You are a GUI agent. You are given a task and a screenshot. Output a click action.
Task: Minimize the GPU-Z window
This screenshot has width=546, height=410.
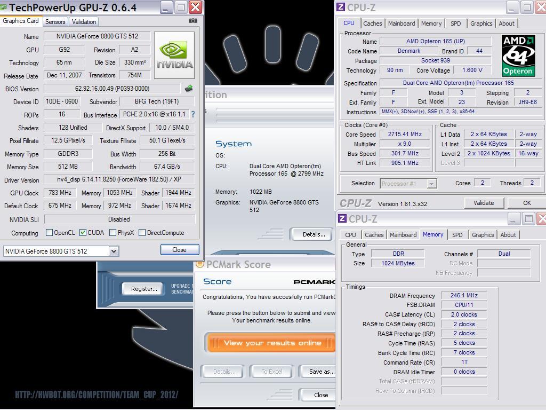[166, 7]
